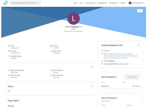Edit the About section pencil icon
The height and width of the screenshot is (108, 147).
tap(92, 86)
